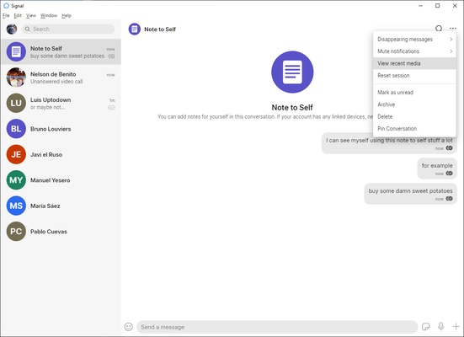The width and height of the screenshot is (464, 337).
Task: Open the View menu
Action: pyautogui.click(x=31, y=15)
